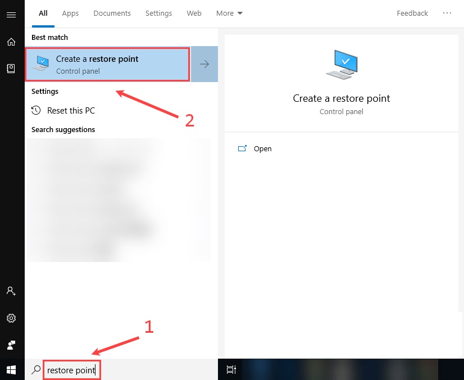This screenshot has width=464, height=380.
Task: Click the add account person icon
Action: point(11,291)
